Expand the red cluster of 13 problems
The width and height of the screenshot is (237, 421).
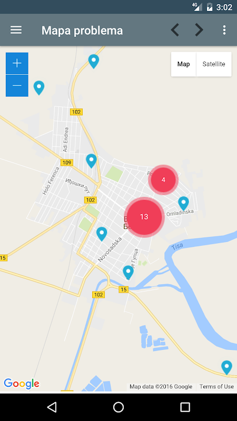[144, 217]
